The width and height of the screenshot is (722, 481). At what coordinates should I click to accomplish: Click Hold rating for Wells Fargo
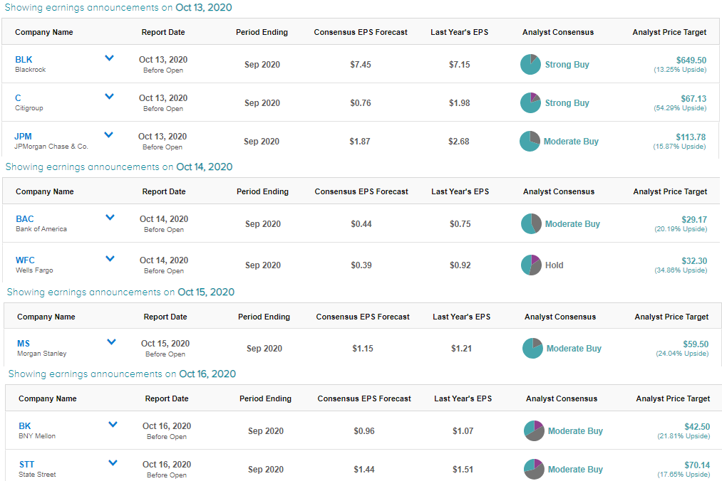pyautogui.click(x=554, y=265)
